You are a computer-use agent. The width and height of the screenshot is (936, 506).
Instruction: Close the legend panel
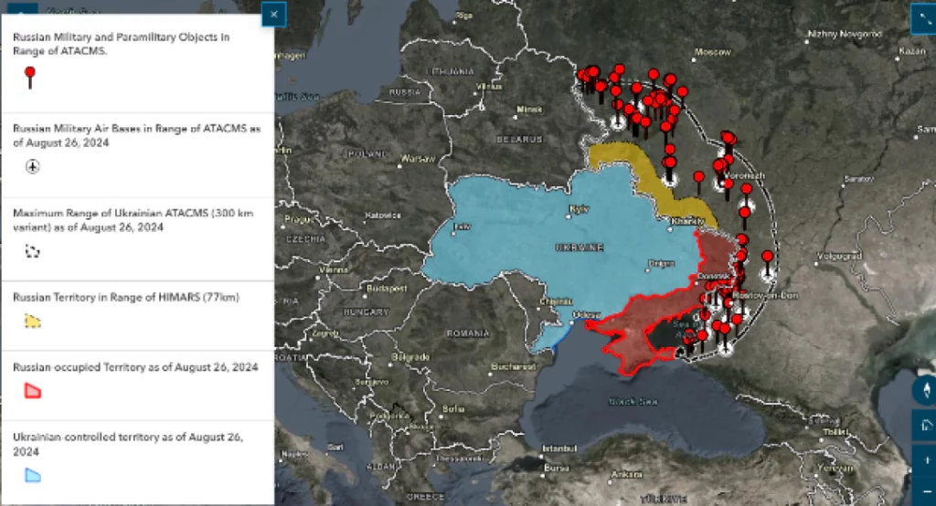[273, 15]
